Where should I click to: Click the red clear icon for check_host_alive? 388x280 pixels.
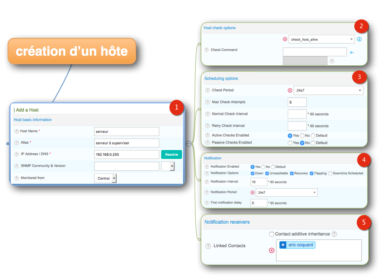(x=285, y=39)
